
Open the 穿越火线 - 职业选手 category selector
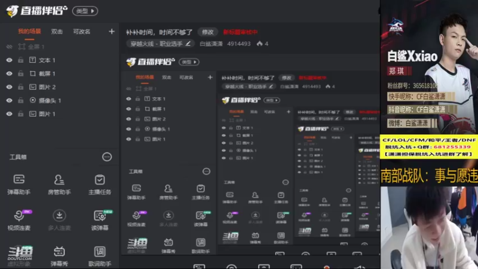(160, 44)
